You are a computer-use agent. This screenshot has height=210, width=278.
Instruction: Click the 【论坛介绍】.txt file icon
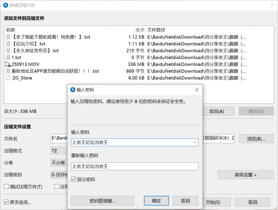[8, 44]
